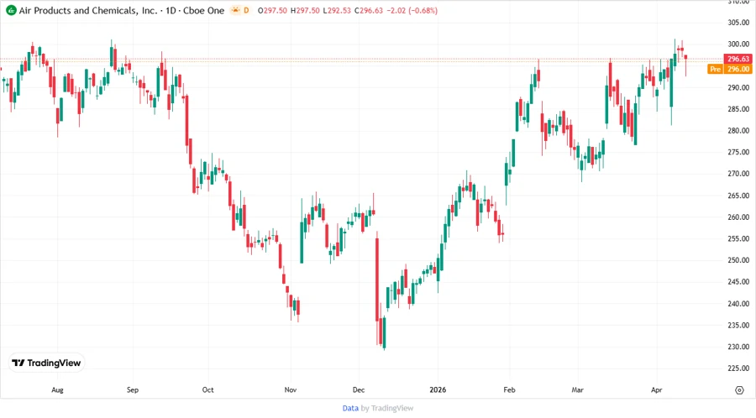This screenshot has height=418, width=756.
Task: Click the Nov label on time axis
Action: click(x=291, y=389)
